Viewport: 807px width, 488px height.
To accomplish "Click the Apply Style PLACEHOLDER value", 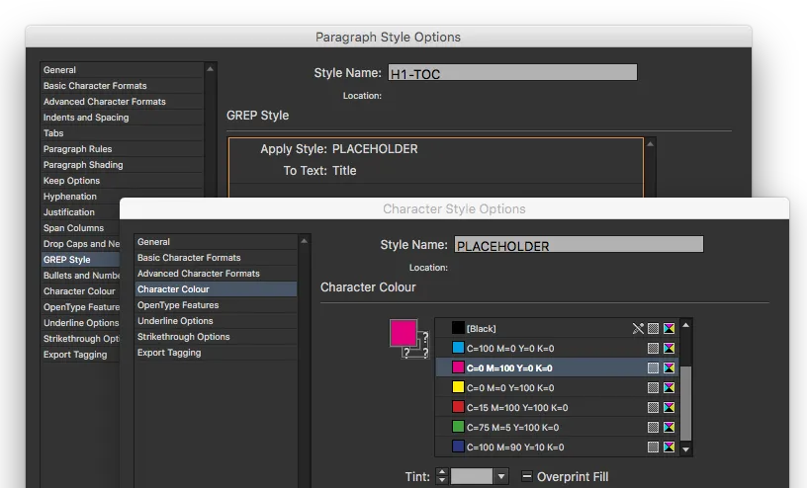I will pyautogui.click(x=375, y=149).
